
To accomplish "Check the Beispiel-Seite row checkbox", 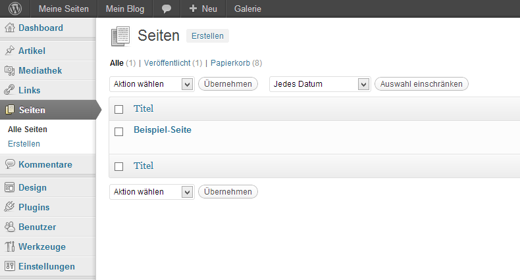I will coord(118,131).
